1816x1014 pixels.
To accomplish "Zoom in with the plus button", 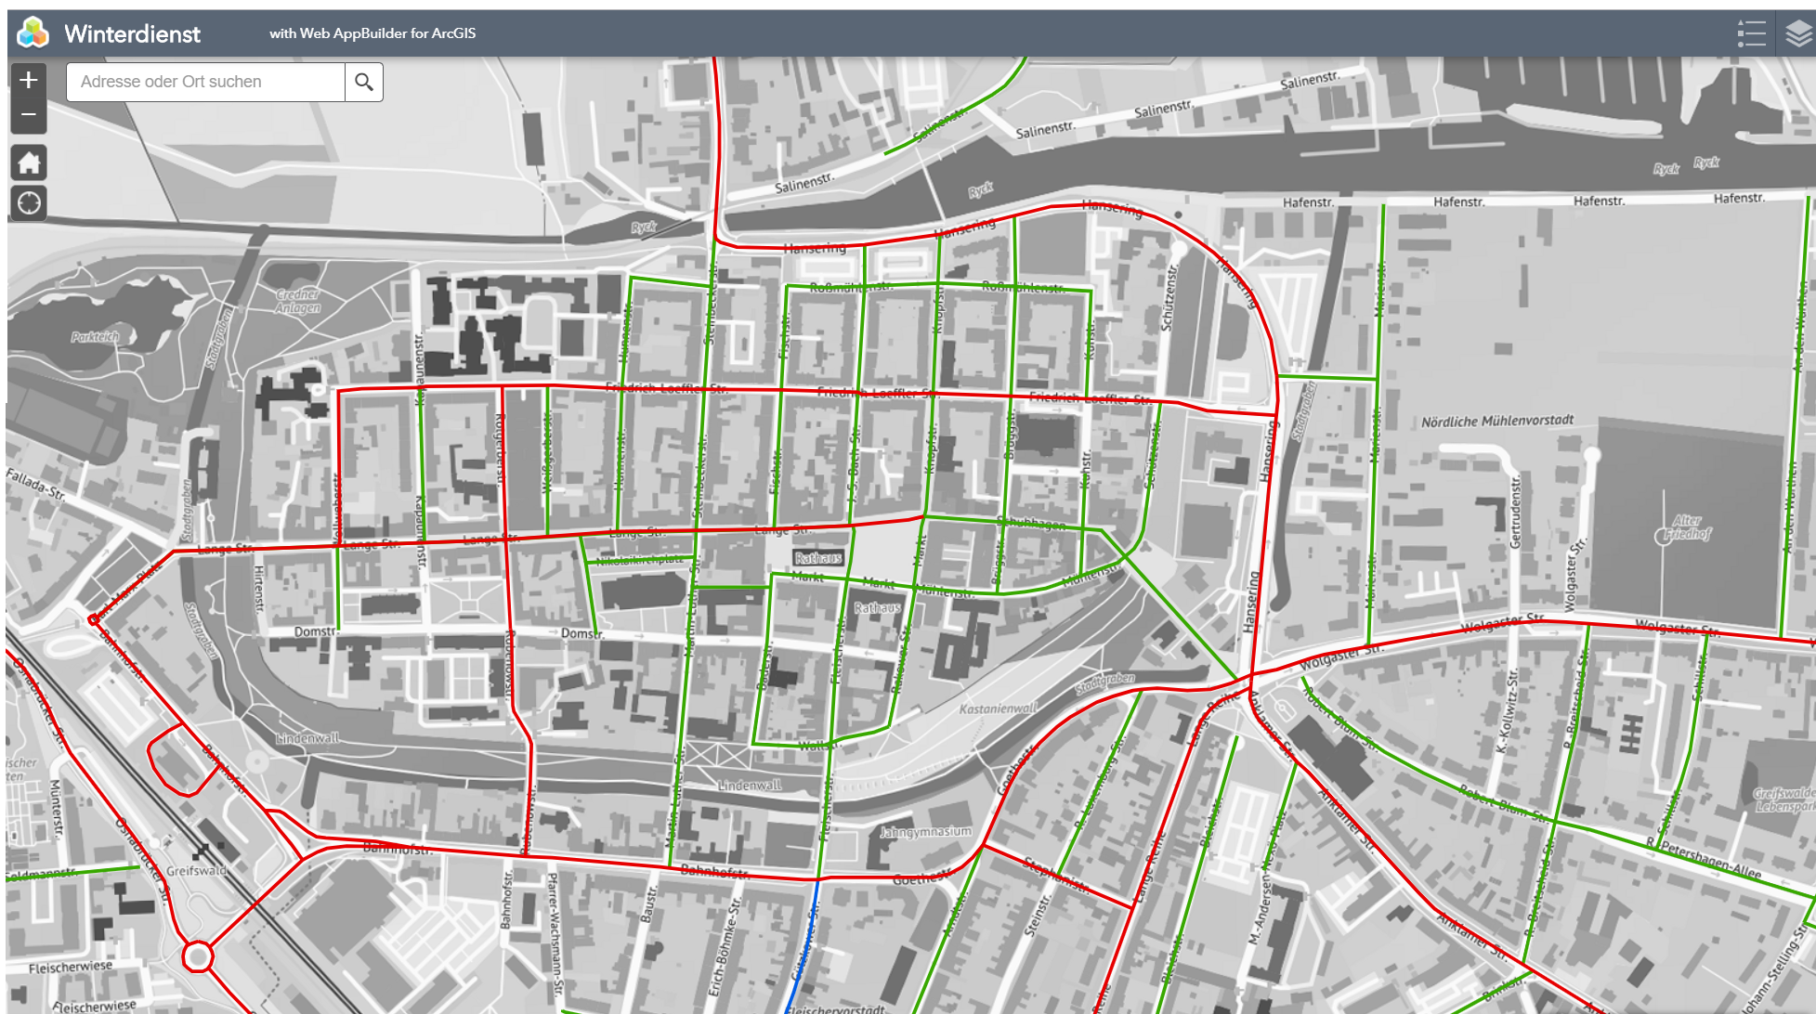I will coord(29,81).
